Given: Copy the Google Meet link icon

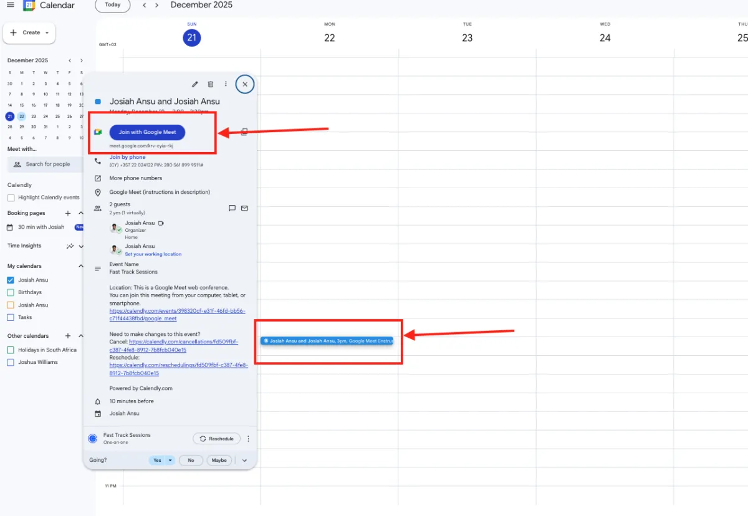Looking at the screenshot, I should pyautogui.click(x=244, y=132).
